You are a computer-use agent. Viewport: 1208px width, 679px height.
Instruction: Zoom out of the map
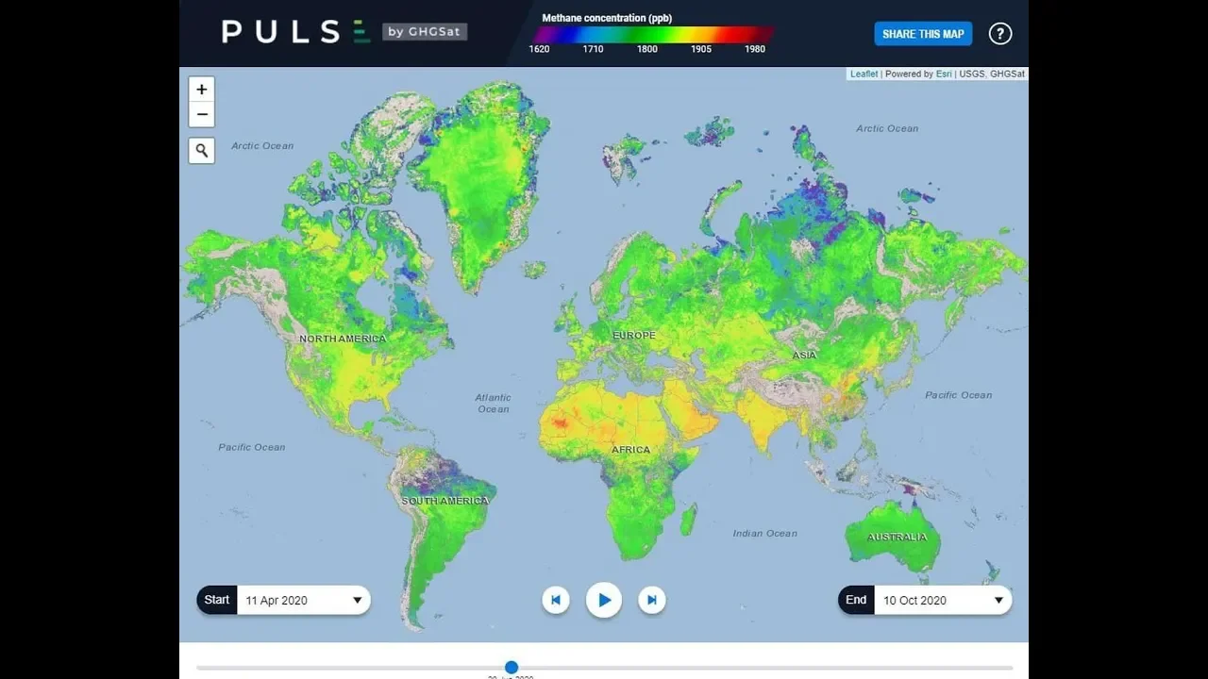point(201,115)
